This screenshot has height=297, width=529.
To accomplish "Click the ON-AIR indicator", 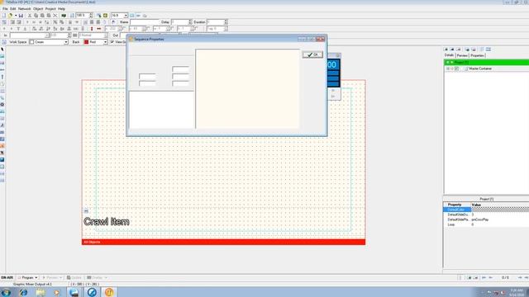I will (7, 278).
